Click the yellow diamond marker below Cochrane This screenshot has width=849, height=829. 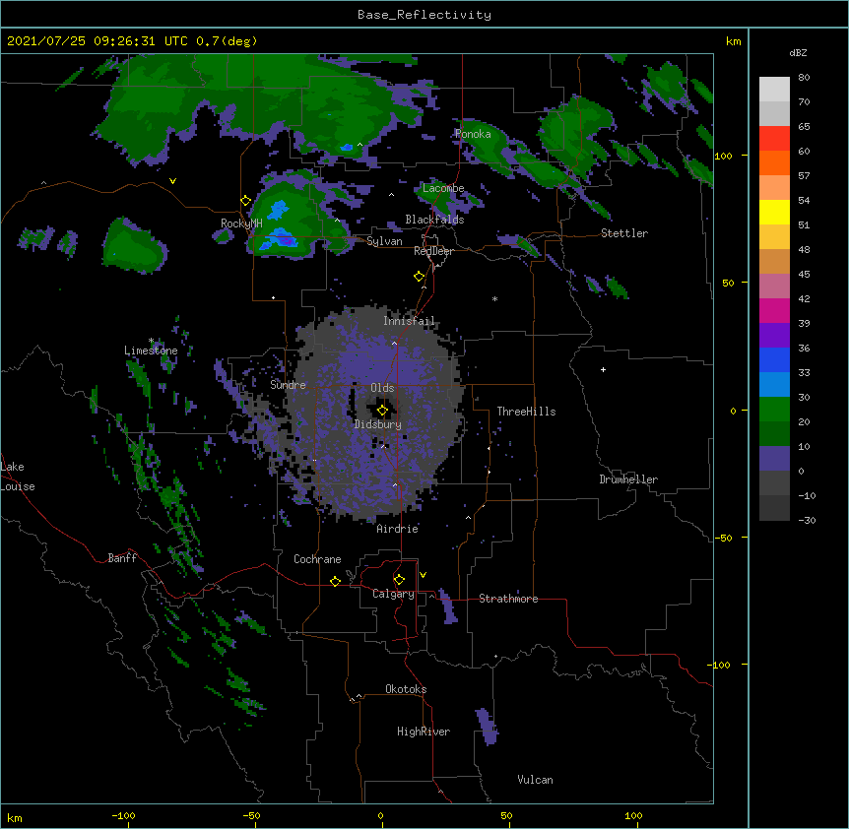click(335, 581)
